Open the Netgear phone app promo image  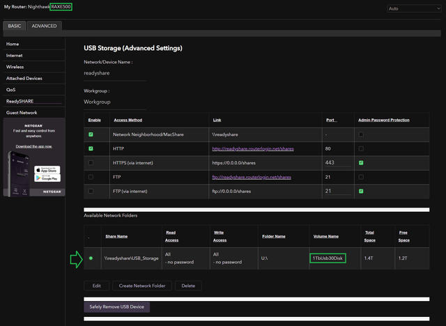(x=34, y=157)
